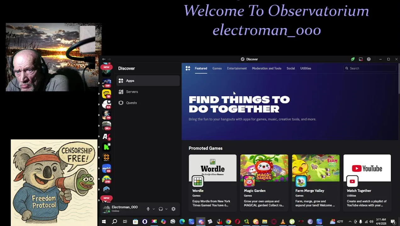Open the blue mountain server icon

point(107,189)
